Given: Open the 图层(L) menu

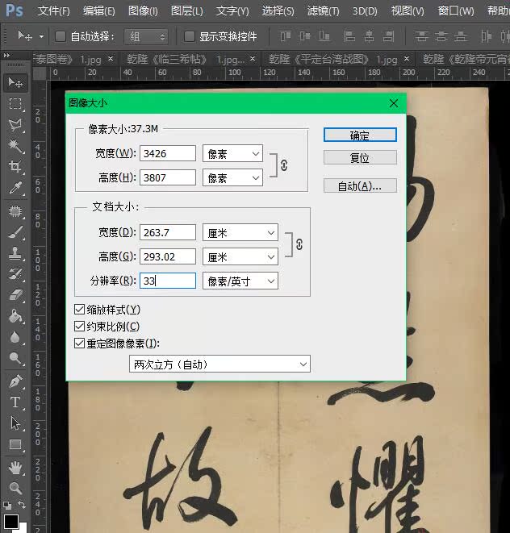Looking at the screenshot, I should click(x=186, y=10).
